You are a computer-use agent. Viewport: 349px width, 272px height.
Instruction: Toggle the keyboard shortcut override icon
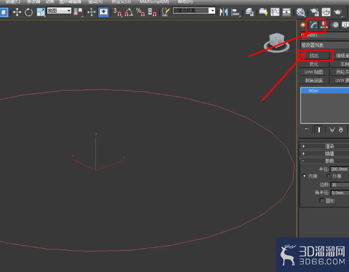[104, 12]
